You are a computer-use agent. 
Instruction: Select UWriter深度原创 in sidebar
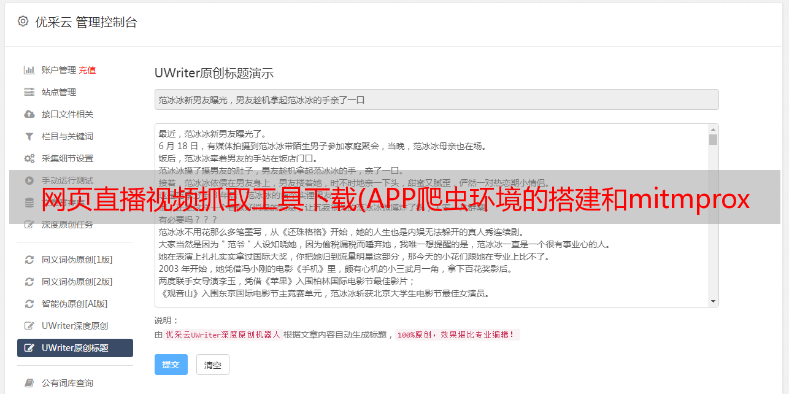coord(75,326)
